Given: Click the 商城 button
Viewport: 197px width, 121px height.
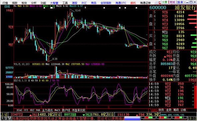Looking at the screenshot, I should tap(172, 2).
